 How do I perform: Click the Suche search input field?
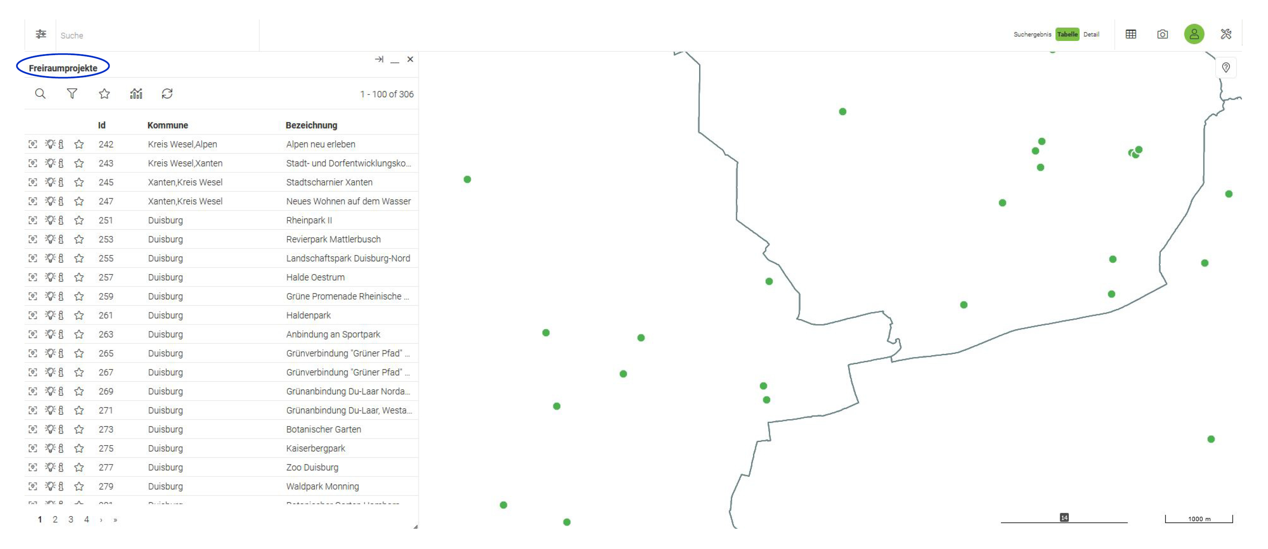click(x=157, y=35)
